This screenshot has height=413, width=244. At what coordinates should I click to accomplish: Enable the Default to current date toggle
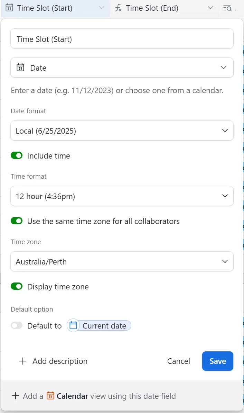[17, 325]
